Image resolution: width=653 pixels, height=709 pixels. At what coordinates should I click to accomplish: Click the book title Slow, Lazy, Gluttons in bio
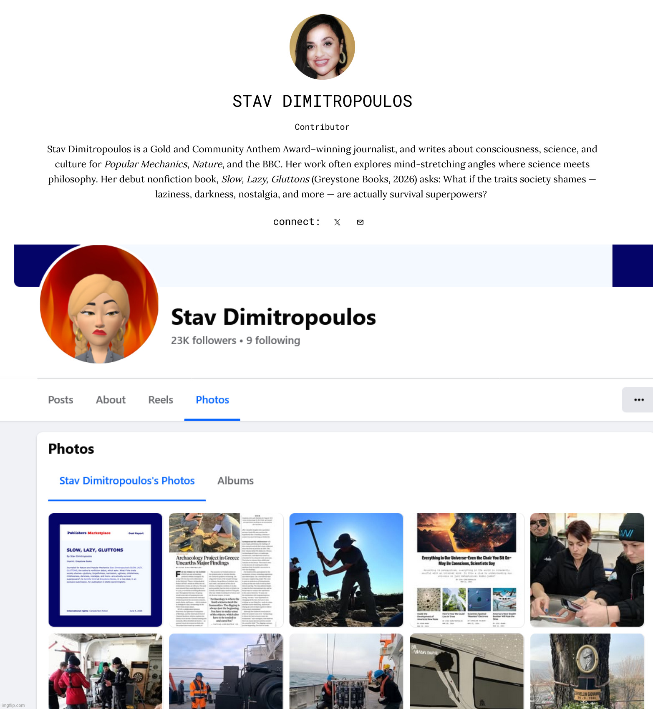click(x=265, y=179)
